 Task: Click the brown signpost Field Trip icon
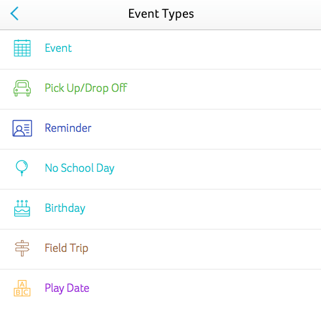22,248
